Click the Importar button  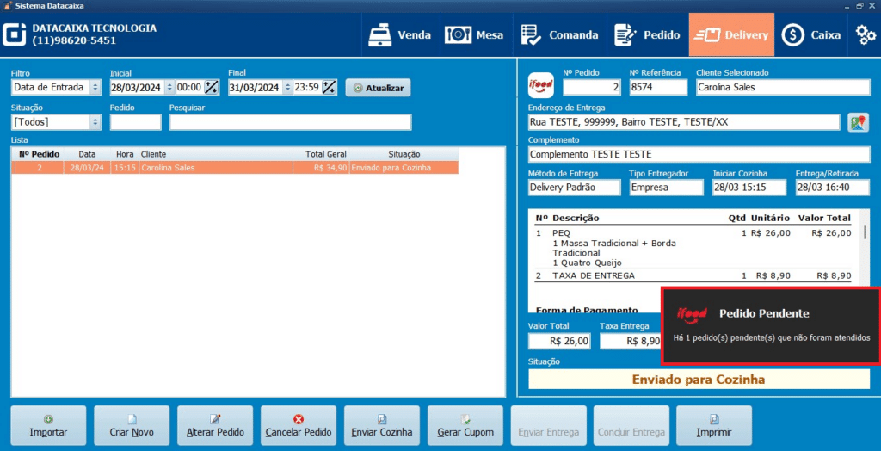[48, 424]
